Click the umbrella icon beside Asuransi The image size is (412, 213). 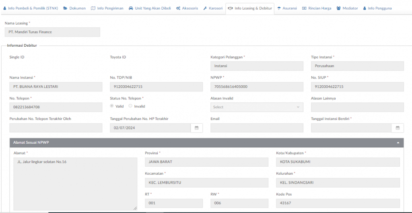pos(279,8)
